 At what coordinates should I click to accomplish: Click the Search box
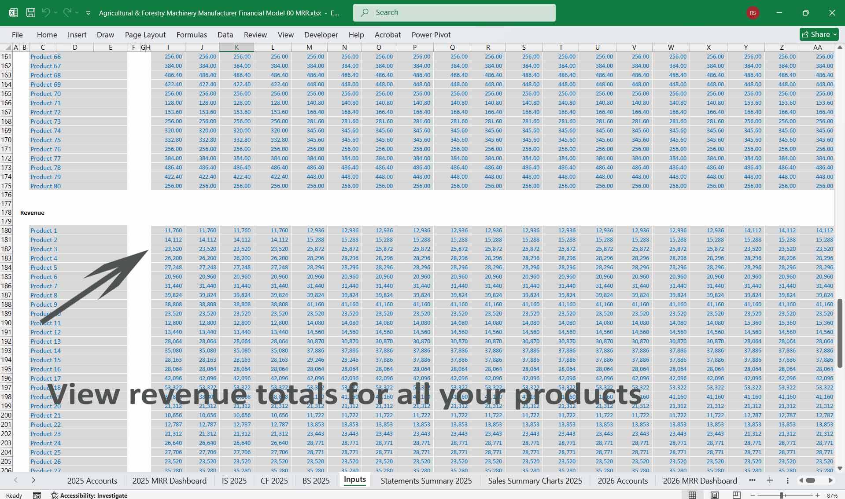454,13
